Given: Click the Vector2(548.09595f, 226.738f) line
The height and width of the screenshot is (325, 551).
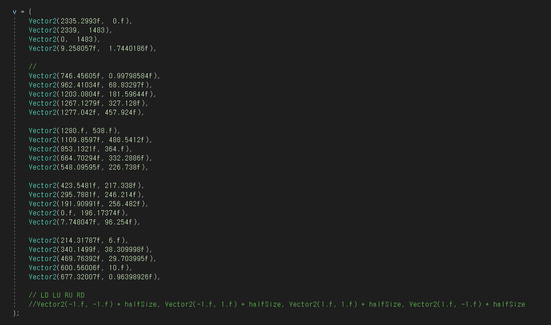Looking at the screenshot, I should click(x=88, y=167).
